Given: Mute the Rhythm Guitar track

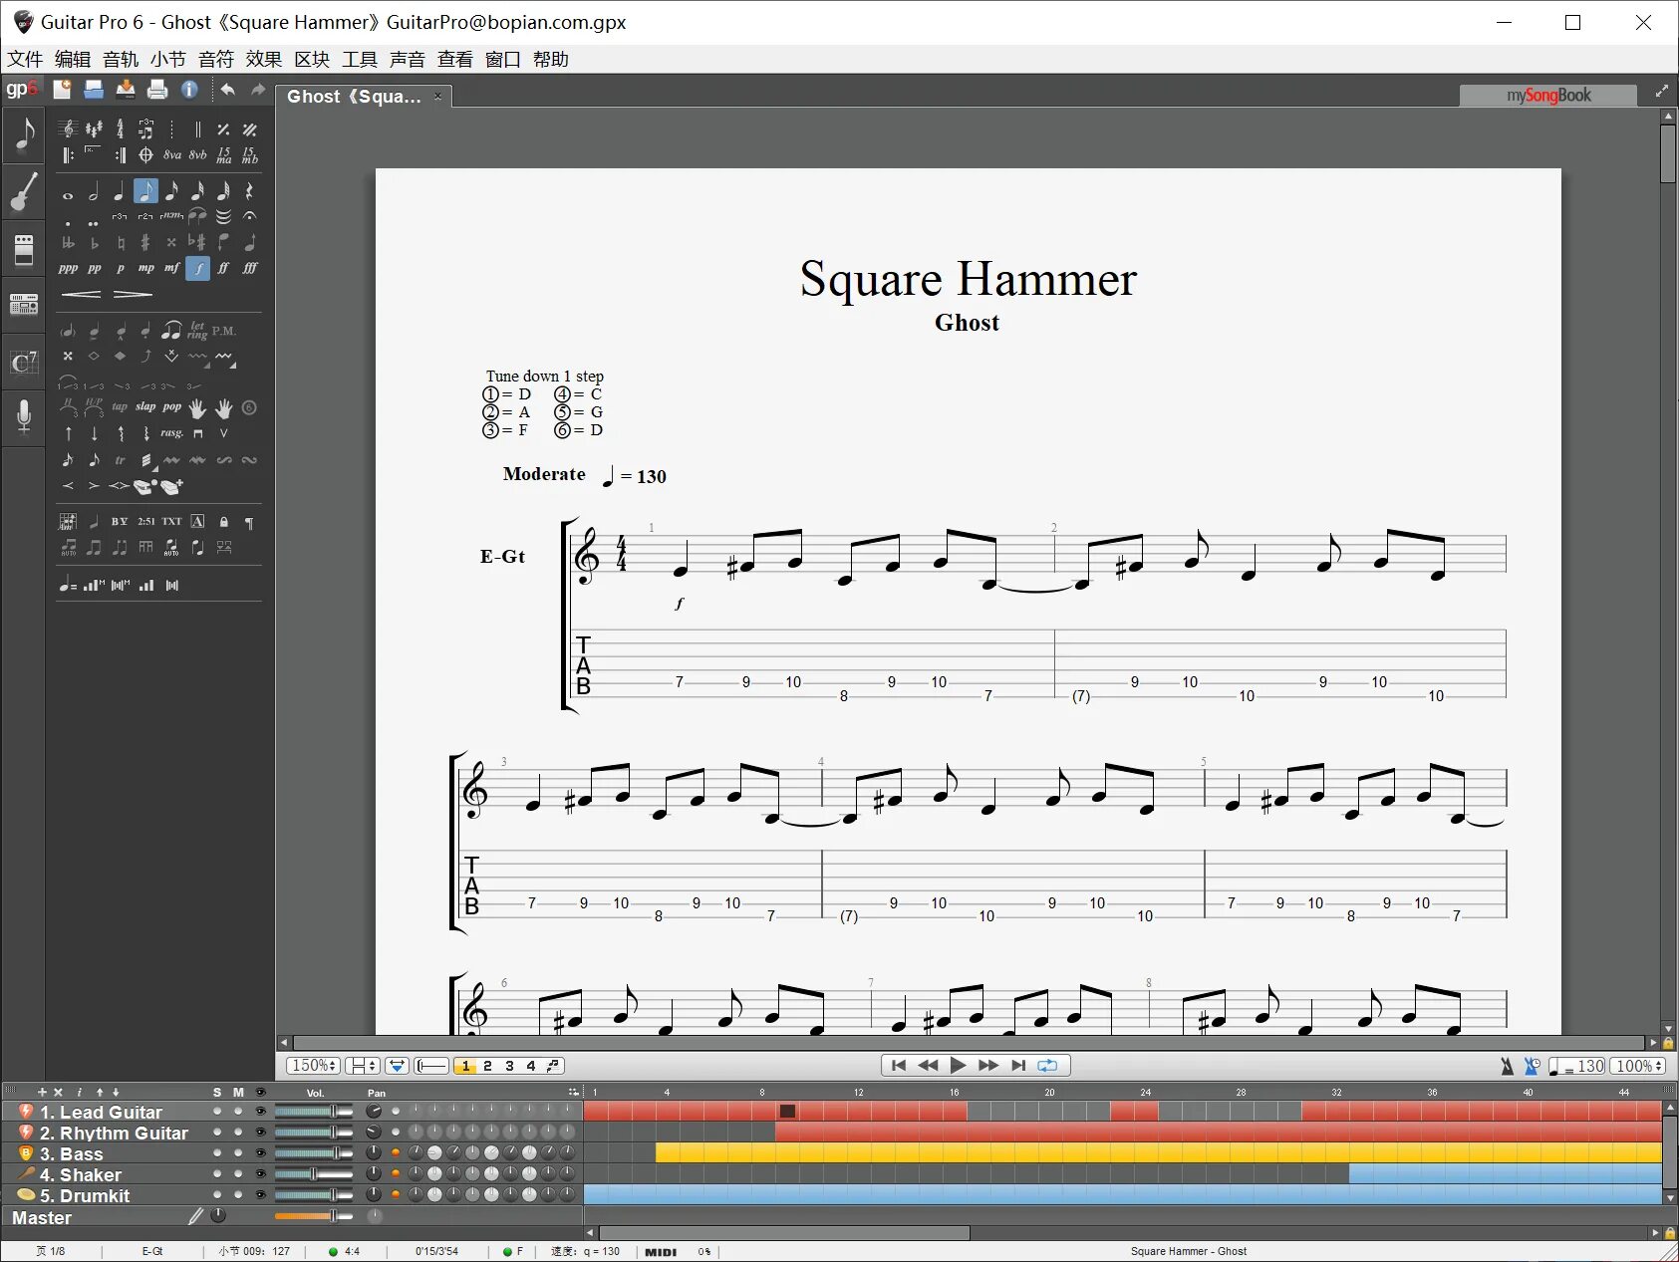Looking at the screenshot, I should [238, 1133].
